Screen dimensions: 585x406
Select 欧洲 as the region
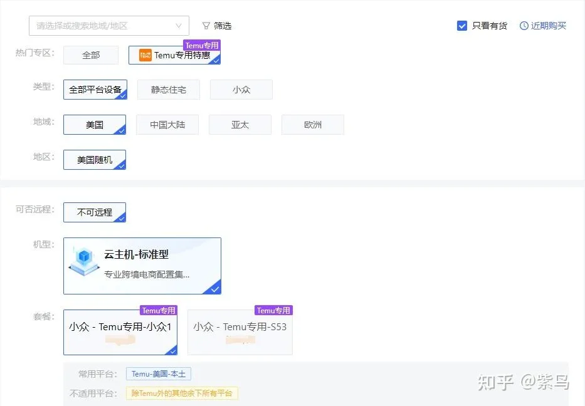pos(313,125)
